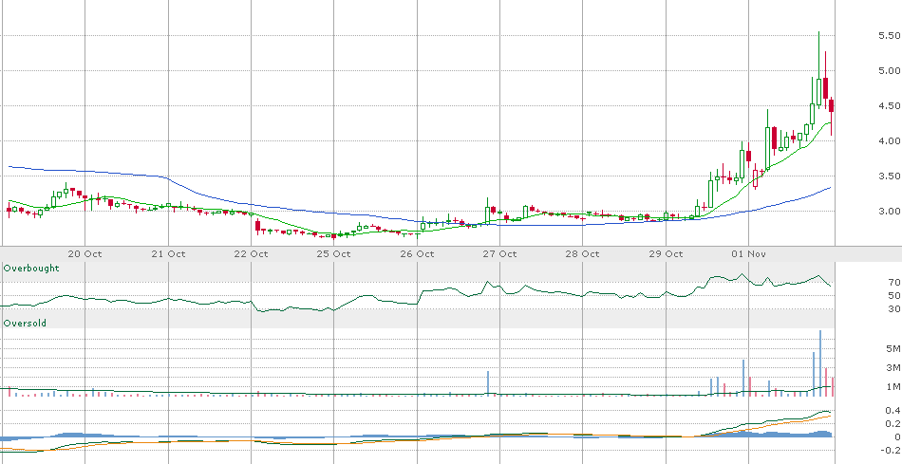Image resolution: width=902 pixels, height=464 pixels.
Task: Click the 27 Oct date label
Action: 499,253
